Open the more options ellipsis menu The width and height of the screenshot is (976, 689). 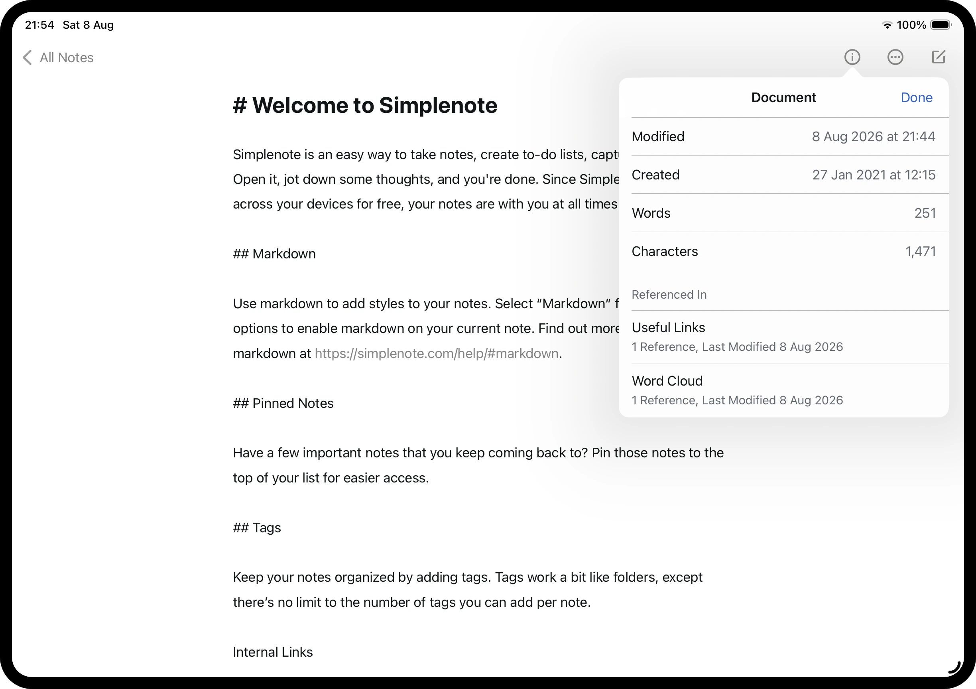coord(895,57)
